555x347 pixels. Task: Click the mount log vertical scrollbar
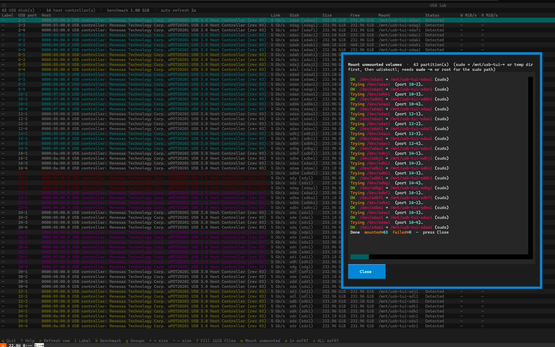coord(530,165)
